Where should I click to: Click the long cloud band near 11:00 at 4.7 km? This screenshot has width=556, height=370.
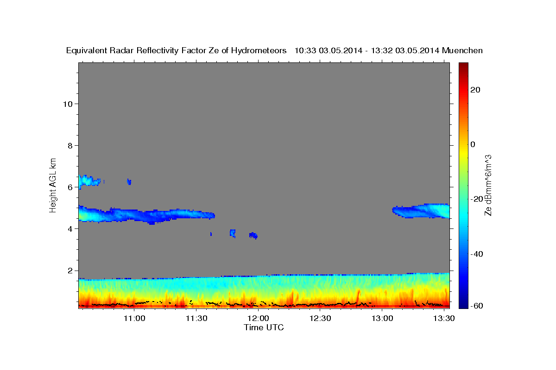click(146, 215)
